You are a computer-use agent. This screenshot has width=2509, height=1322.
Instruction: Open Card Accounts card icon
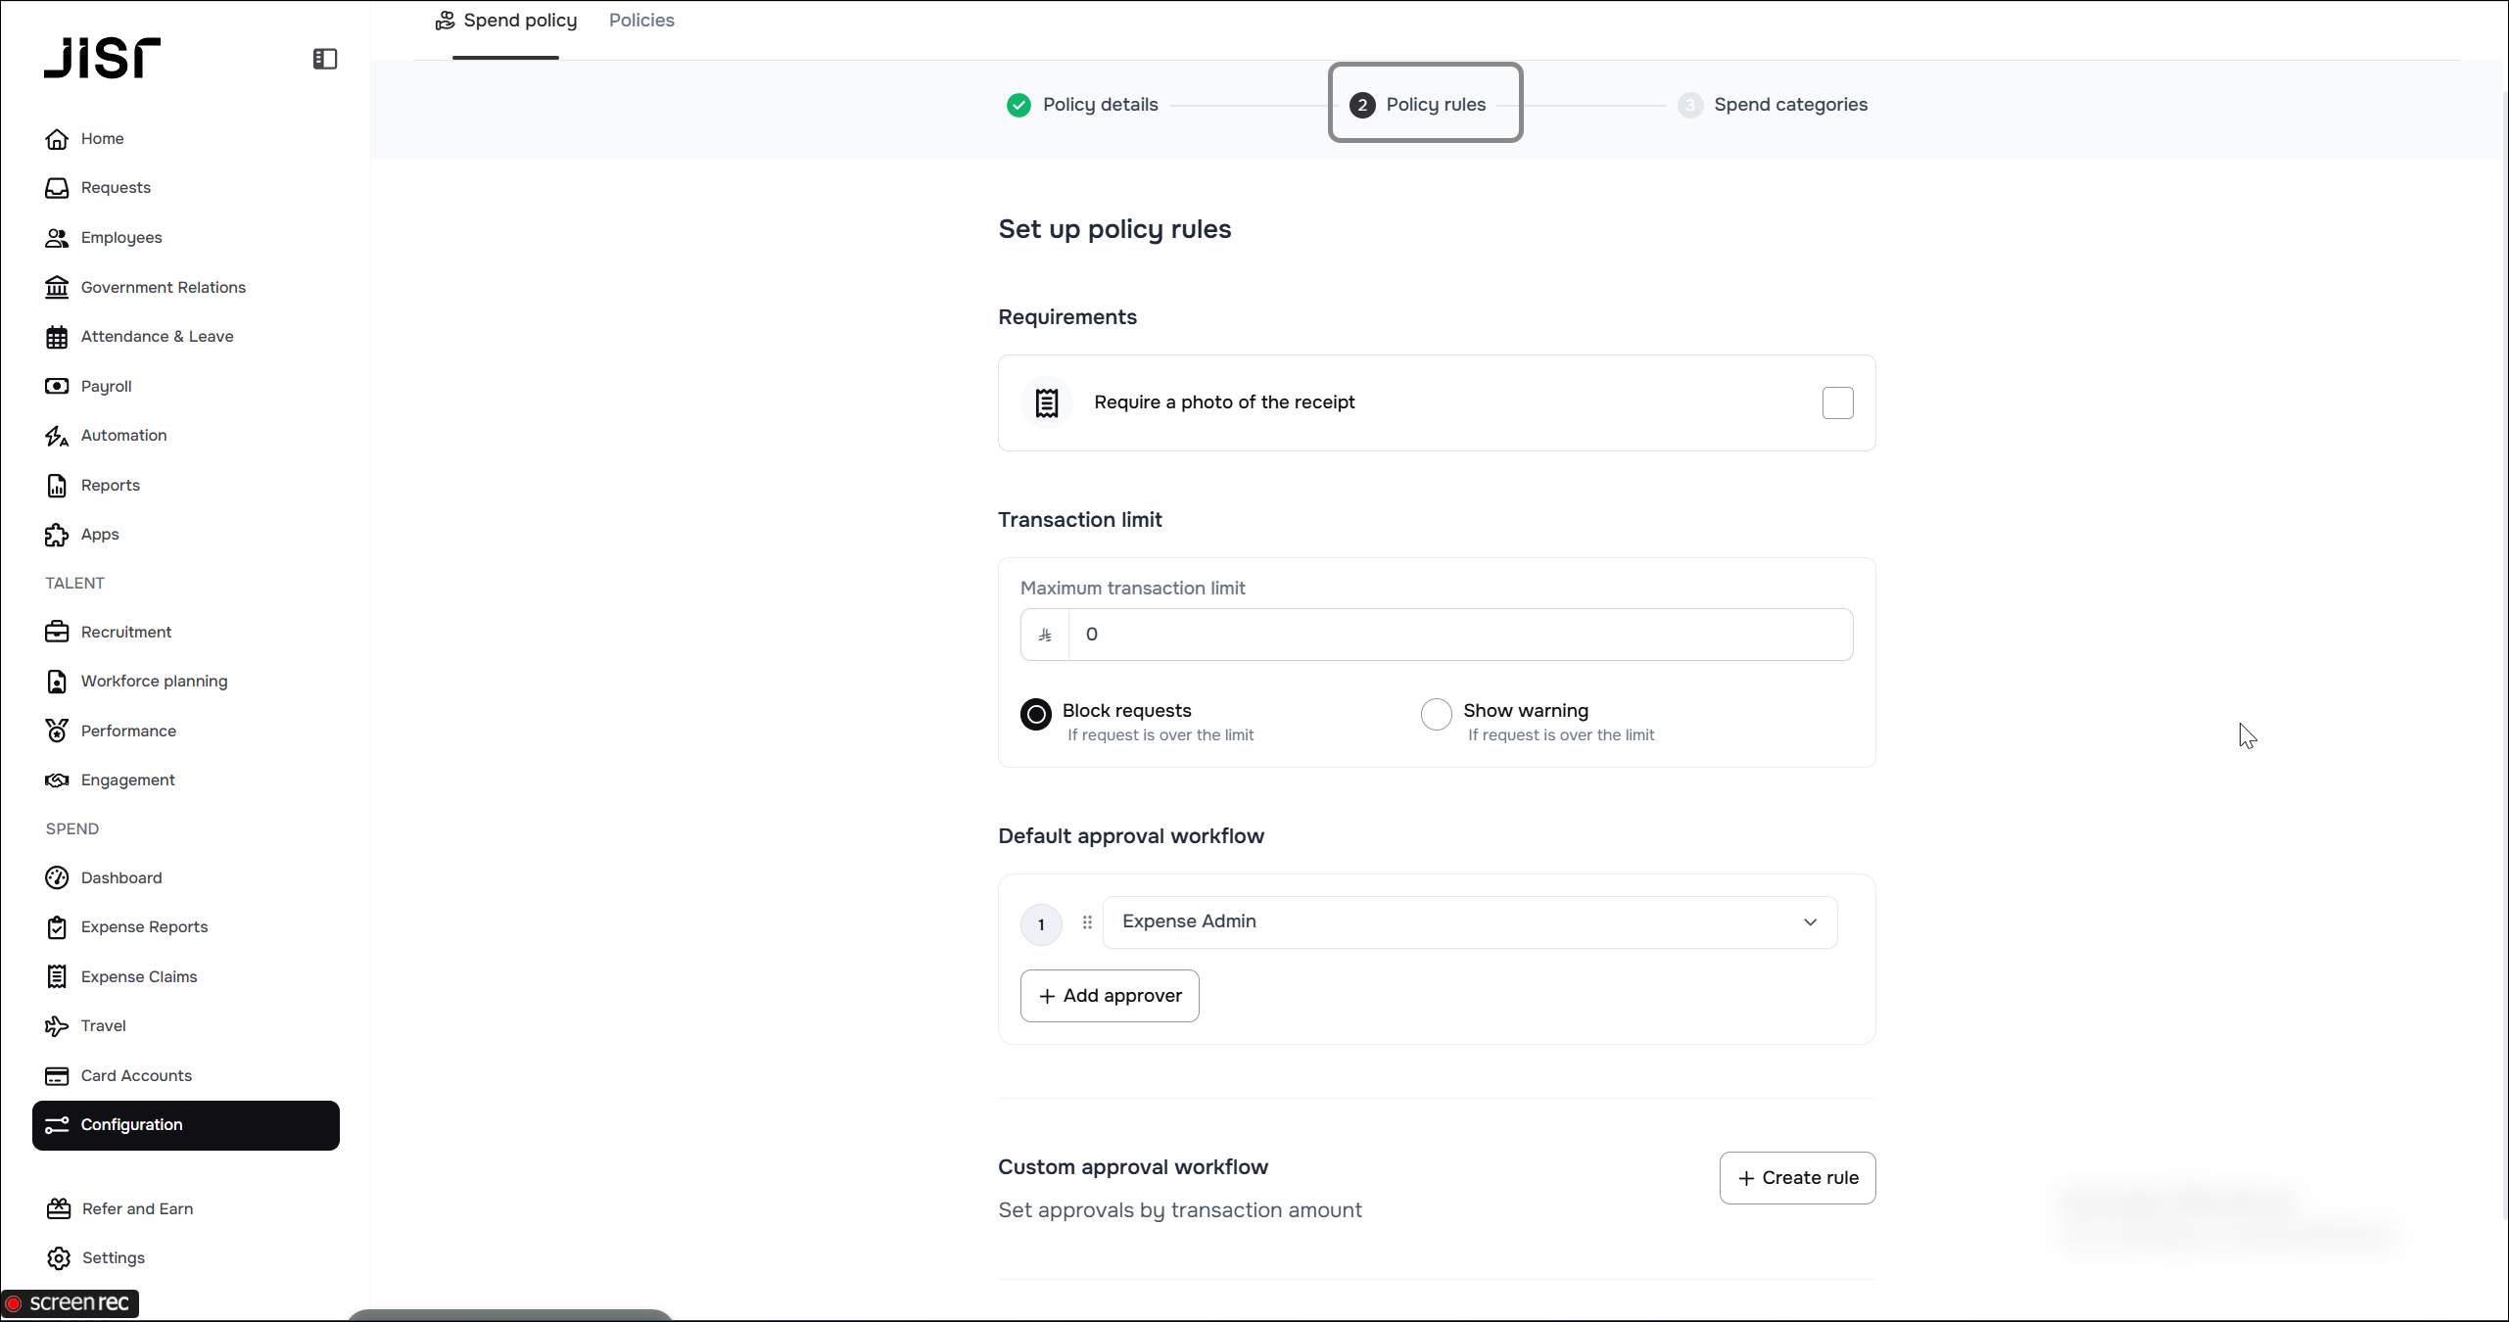point(57,1076)
